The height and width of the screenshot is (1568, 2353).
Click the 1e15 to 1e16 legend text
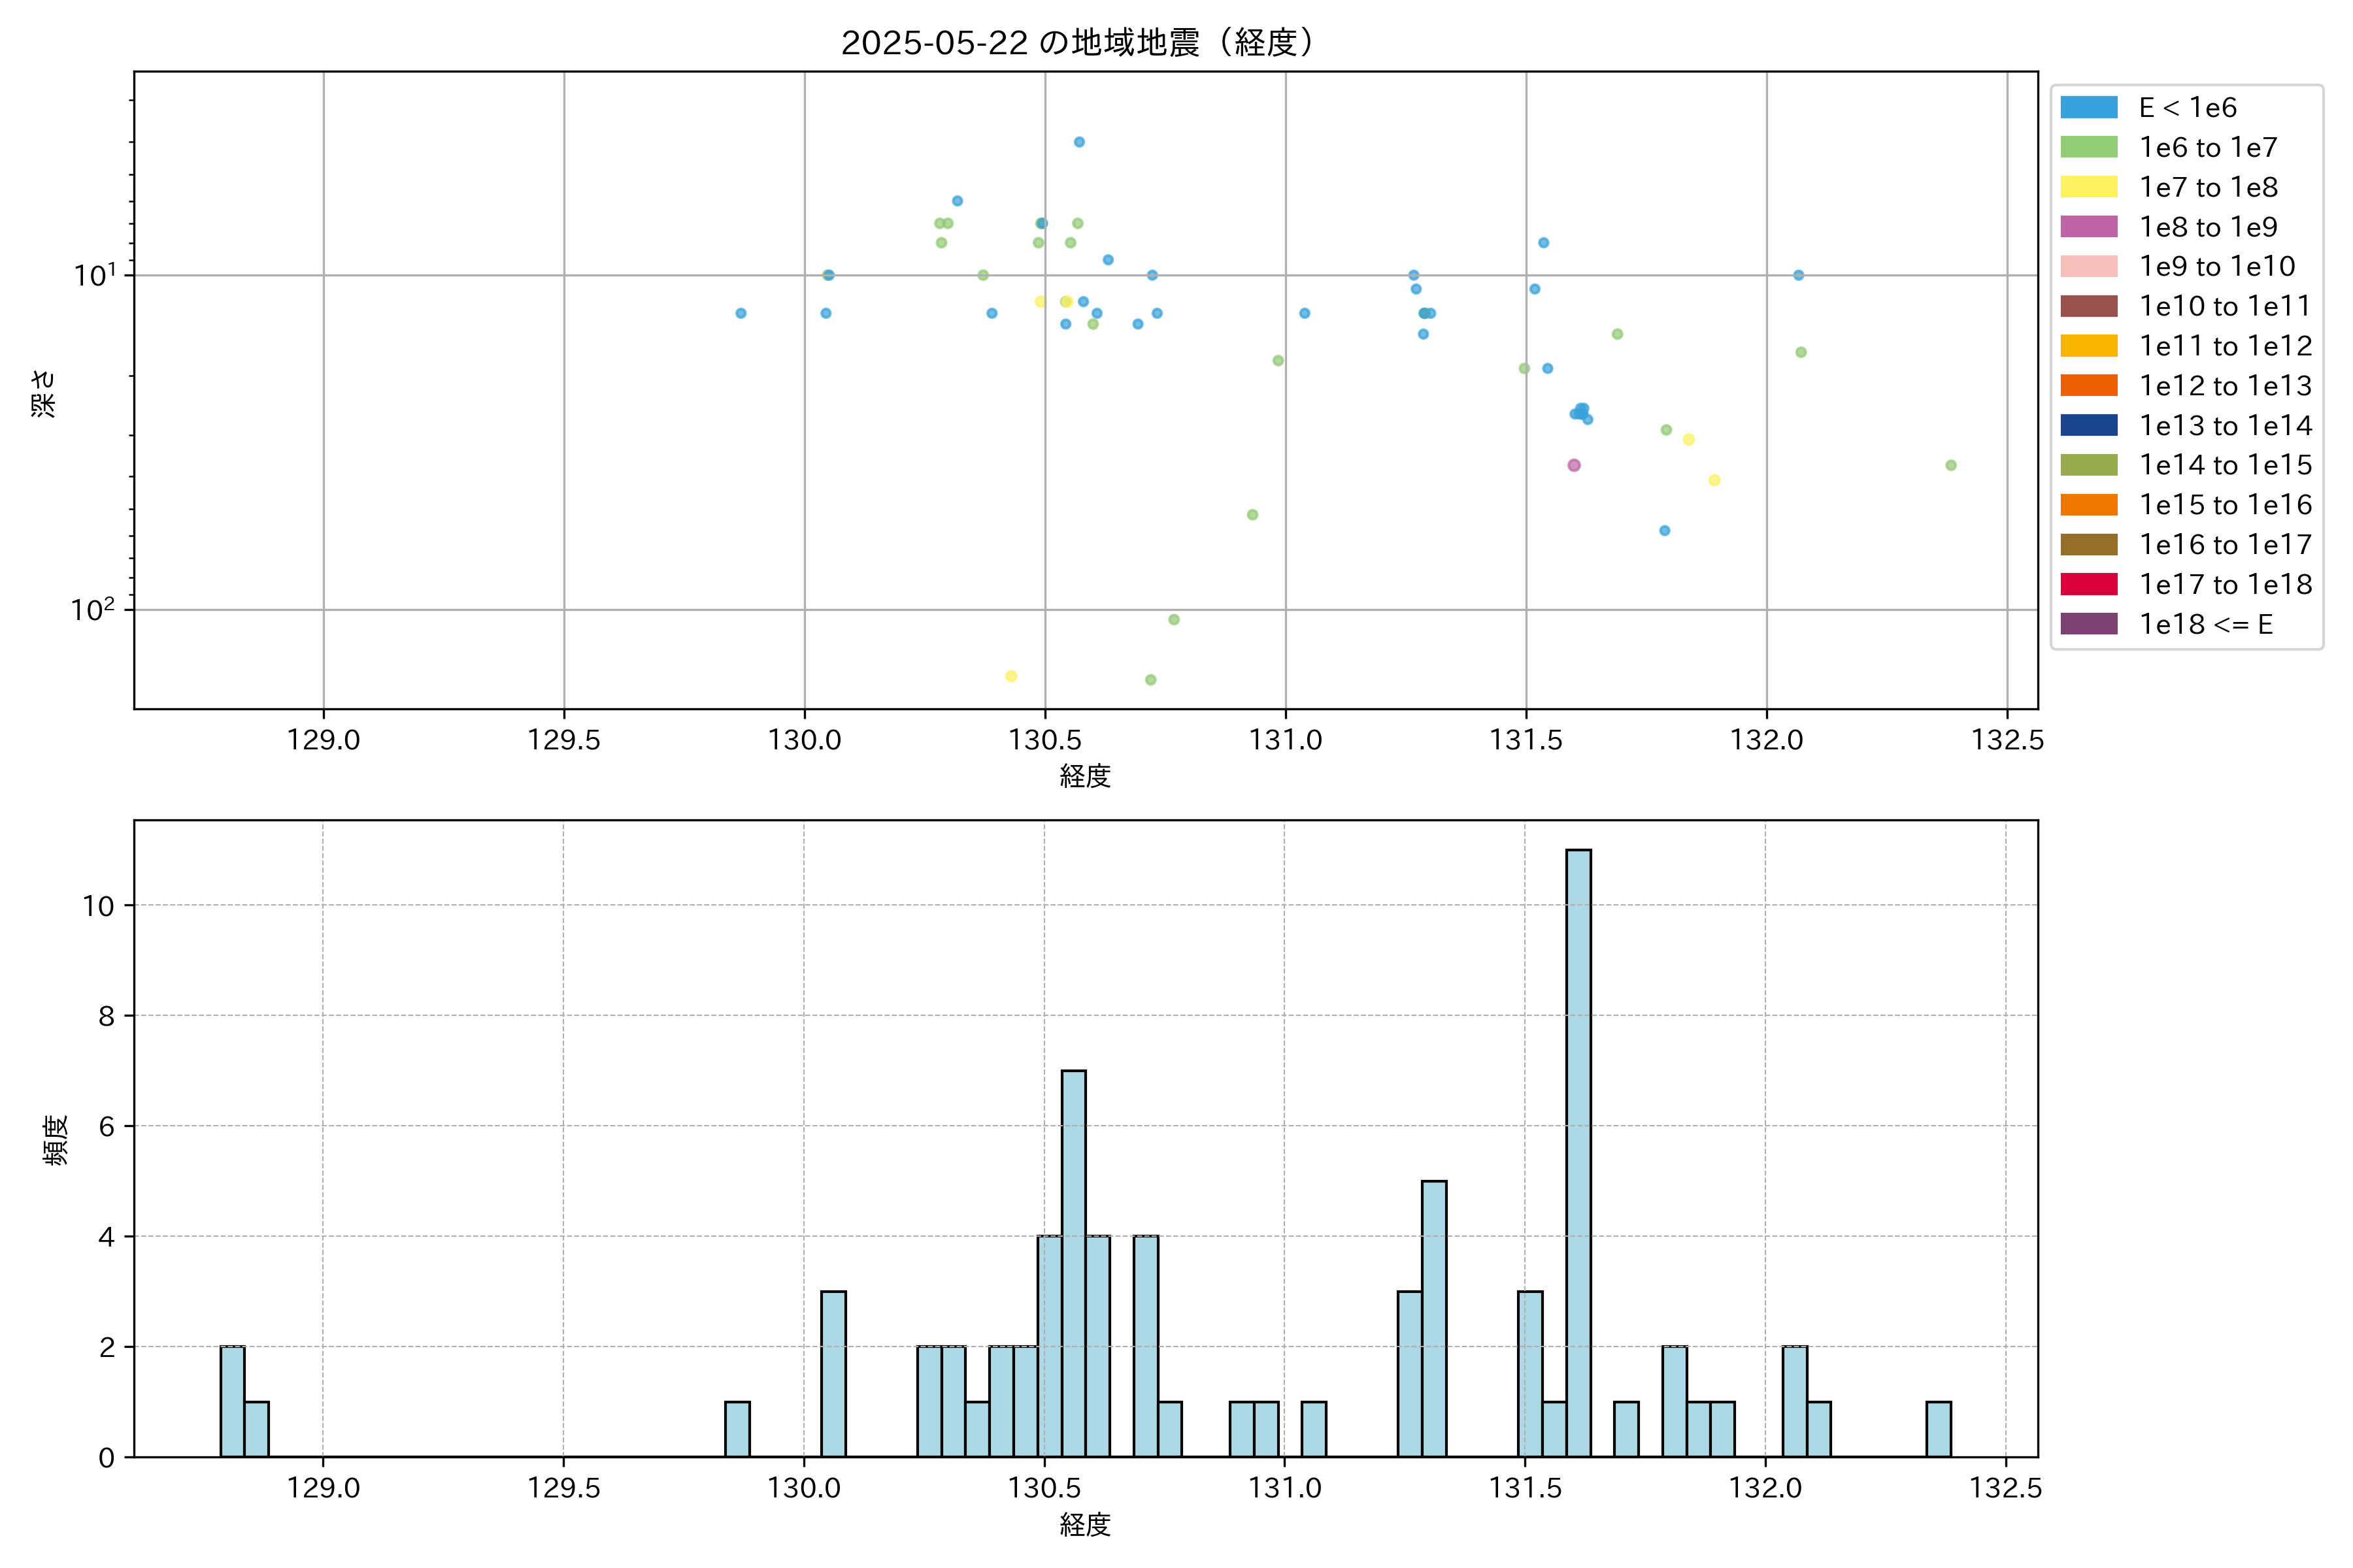pyautogui.click(x=2226, y=505)
